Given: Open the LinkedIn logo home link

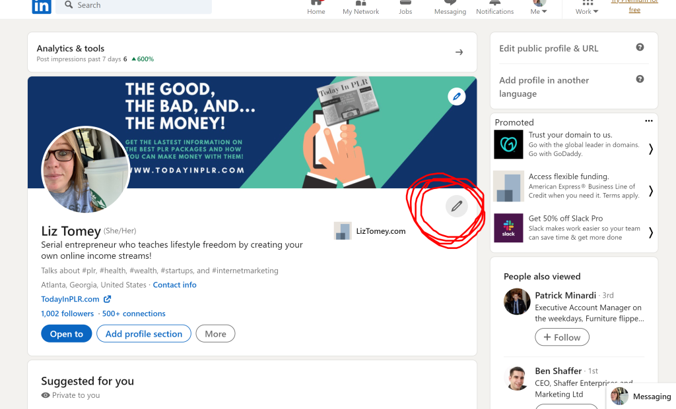Looking at the screenshot, I should tap(42, 7).
